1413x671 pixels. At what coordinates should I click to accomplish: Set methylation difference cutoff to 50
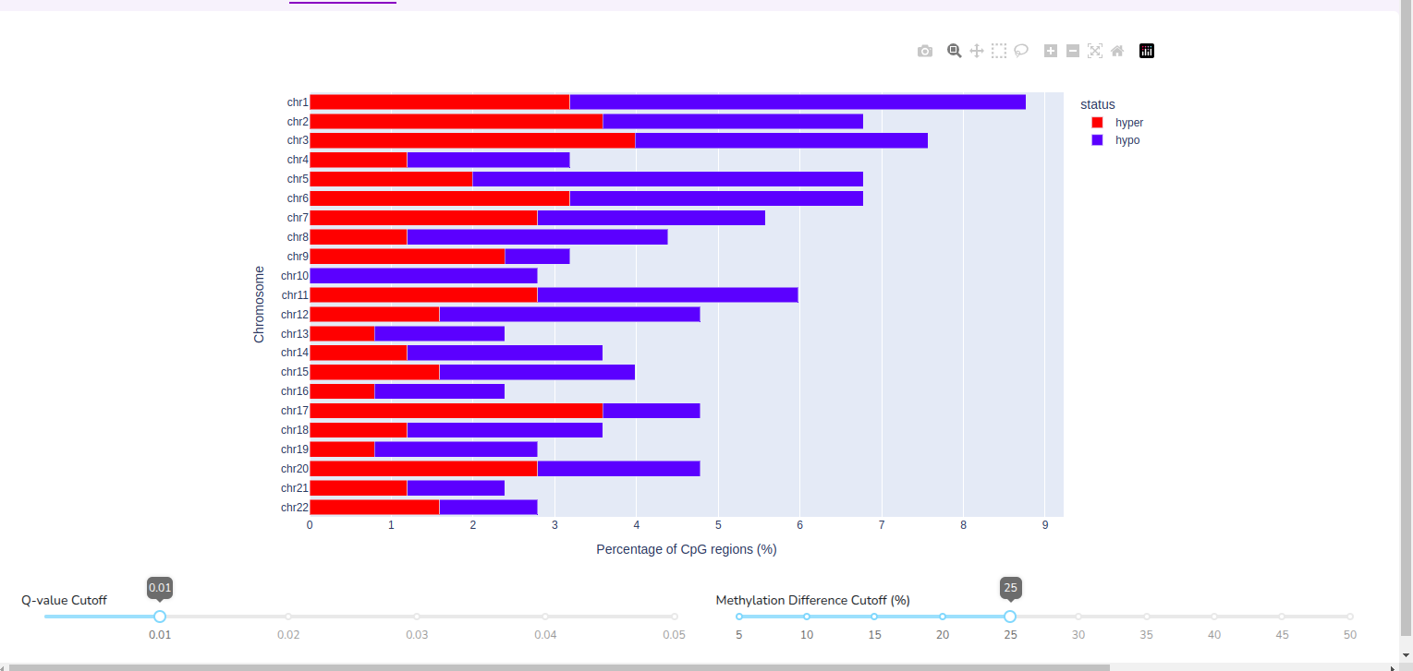point(1350,617)
